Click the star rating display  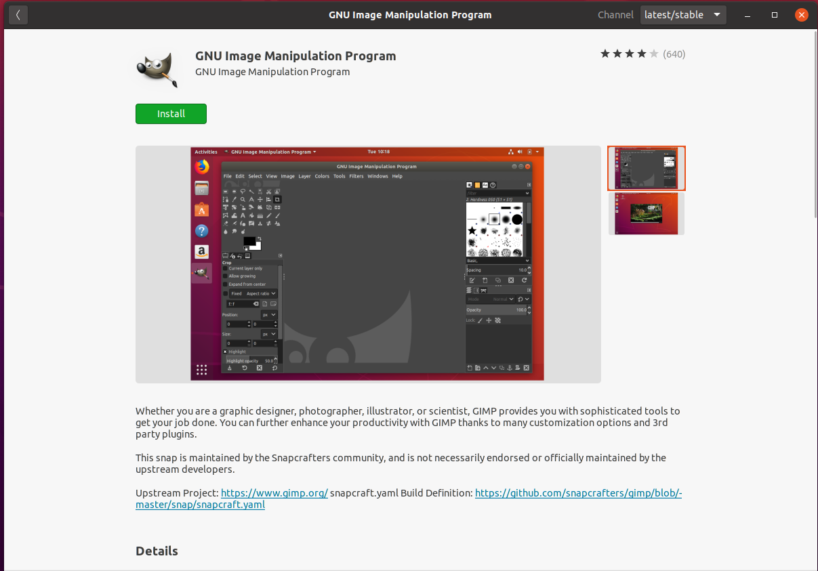coord(629,54)
